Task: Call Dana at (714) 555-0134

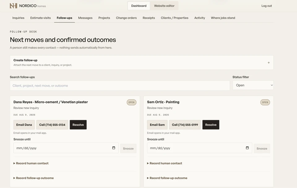Action: pyautogui.click(x=52, y=125)
